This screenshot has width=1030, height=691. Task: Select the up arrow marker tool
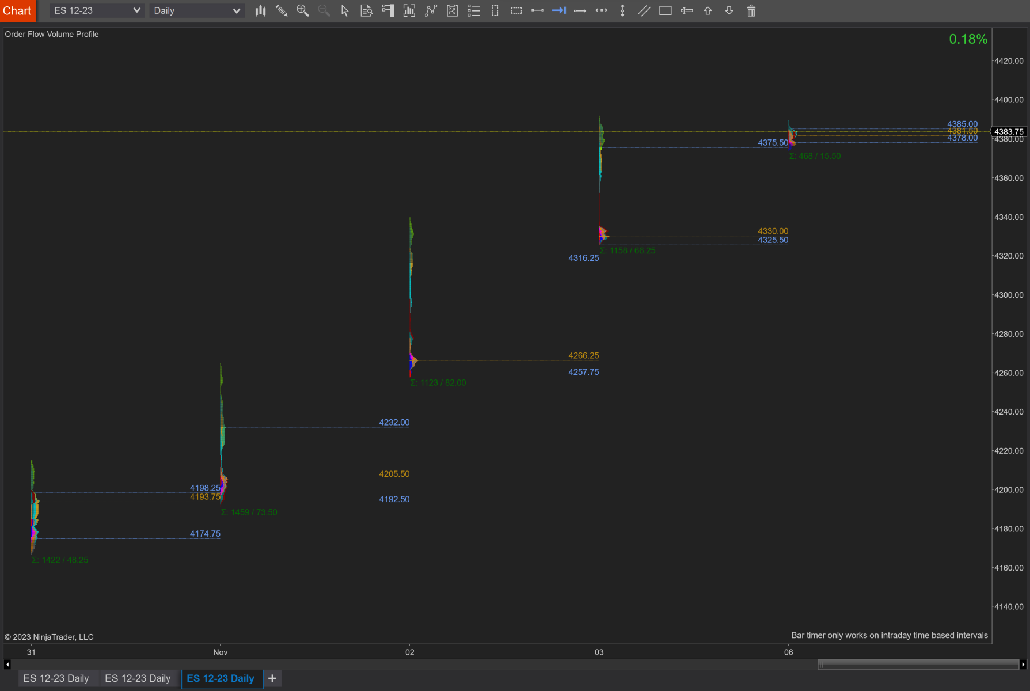coord(708,10)
